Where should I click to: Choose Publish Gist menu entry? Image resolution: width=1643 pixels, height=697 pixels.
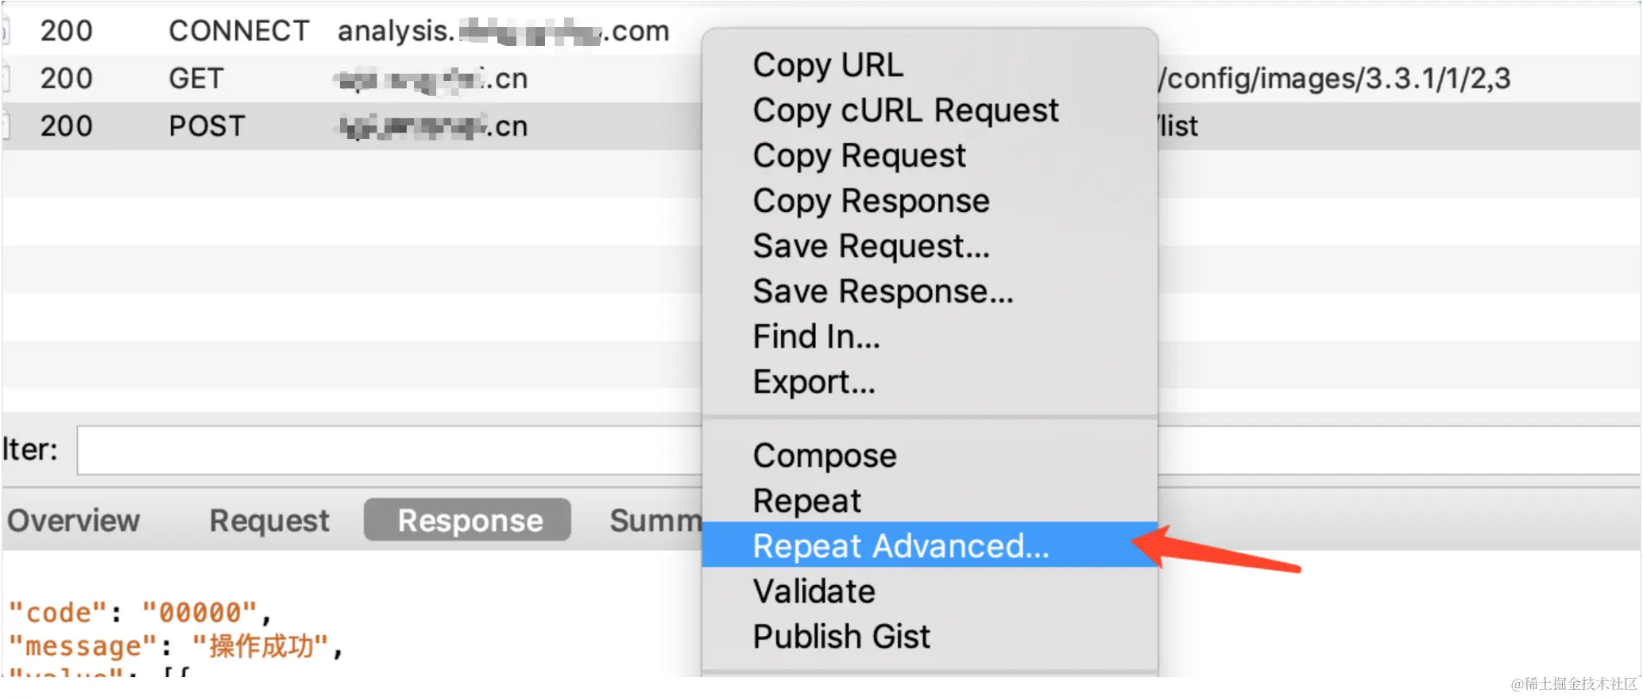click(841, 637)
